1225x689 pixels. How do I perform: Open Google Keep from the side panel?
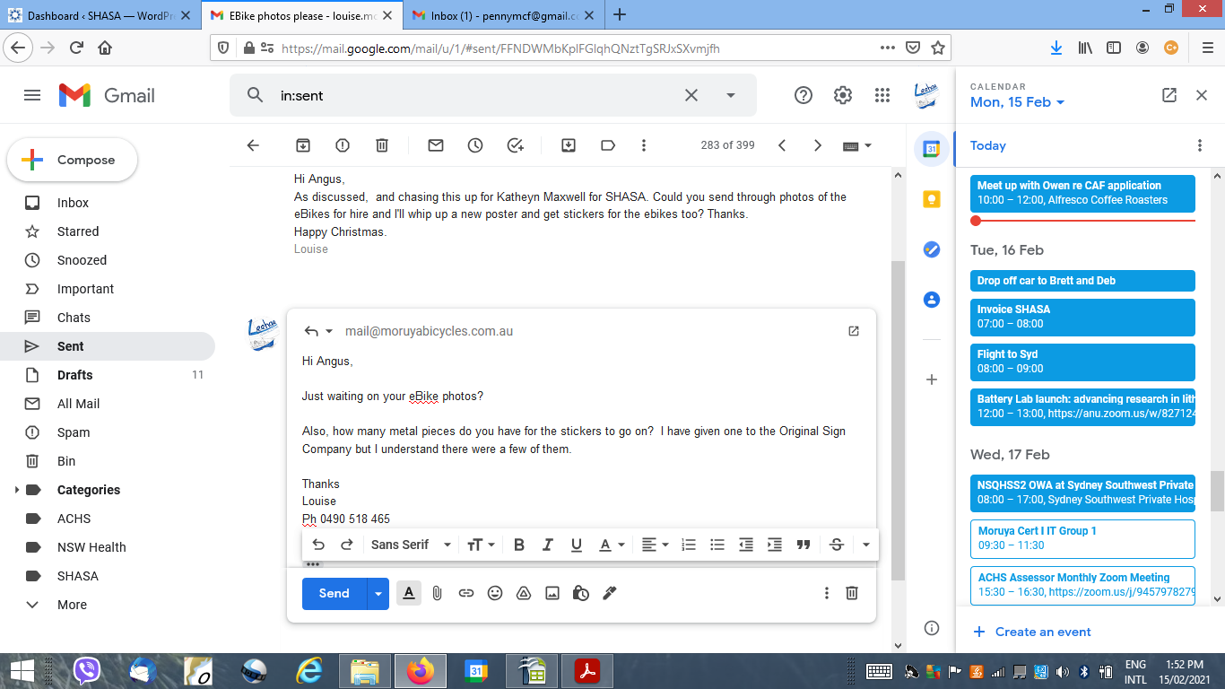pyautogui.click(x=932, y=199)
